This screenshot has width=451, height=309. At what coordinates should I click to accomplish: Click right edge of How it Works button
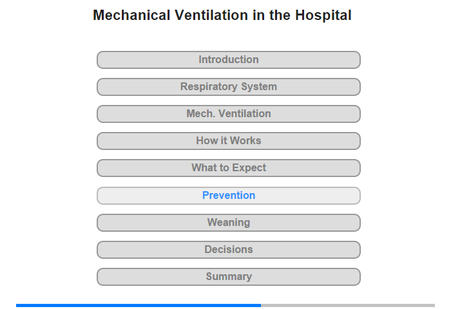pyautogui.click(x=358, y=141)
